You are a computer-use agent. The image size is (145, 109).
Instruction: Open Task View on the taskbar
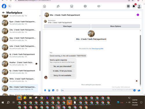pos(14,102)
